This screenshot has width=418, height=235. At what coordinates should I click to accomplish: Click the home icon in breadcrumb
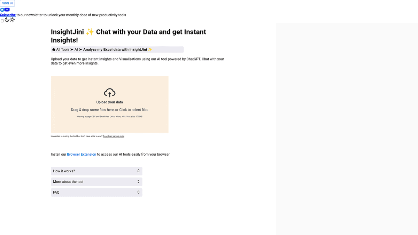(54, 50)
